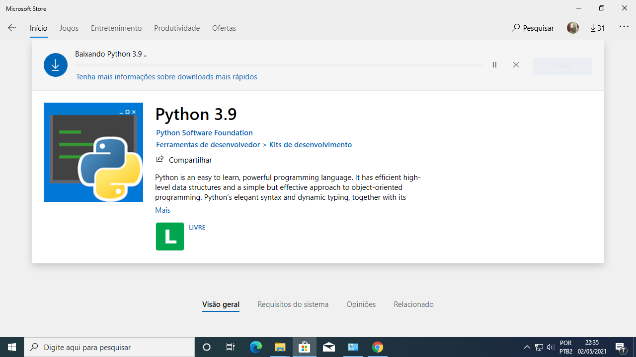Click the greyed Iniciar button
This screenshot has height=357, width=636.
tap(562, 66)
